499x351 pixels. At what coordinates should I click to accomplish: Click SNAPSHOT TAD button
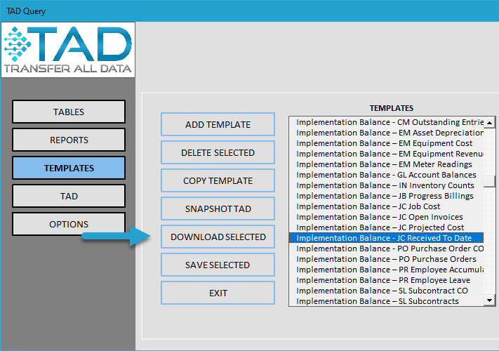218,208
